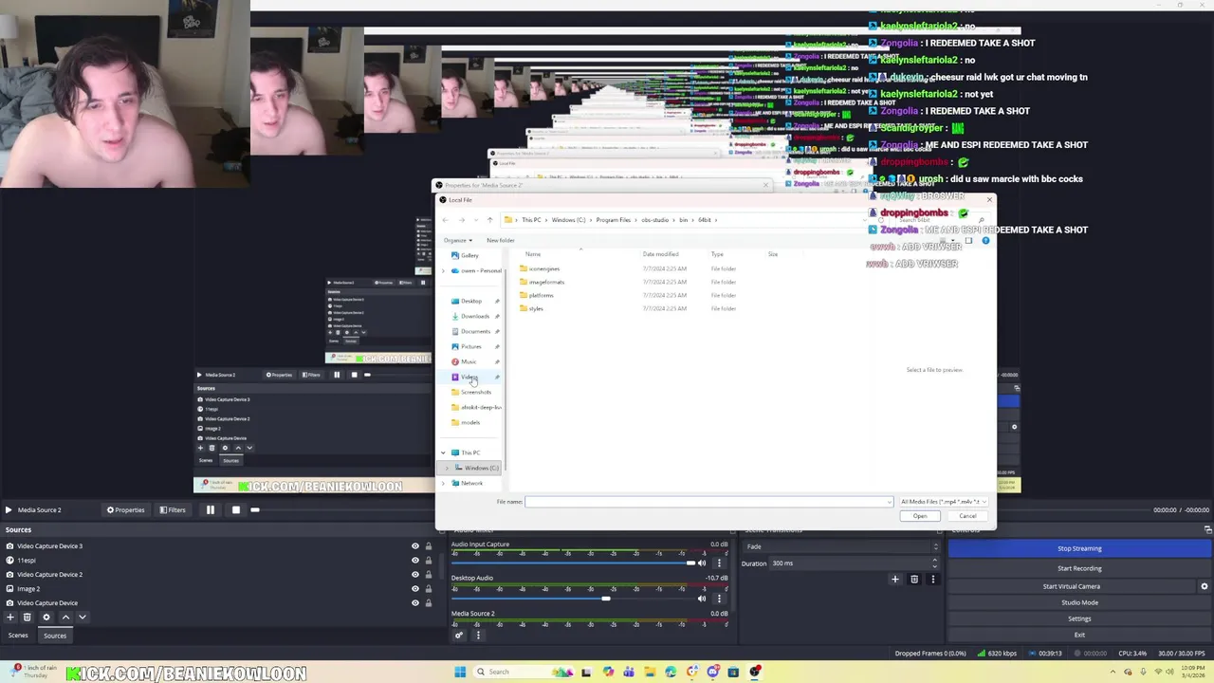This screenshot has height=683, width=1214.
Task: Lock Video Capture Device 2 source
Action: pos(428,574)
